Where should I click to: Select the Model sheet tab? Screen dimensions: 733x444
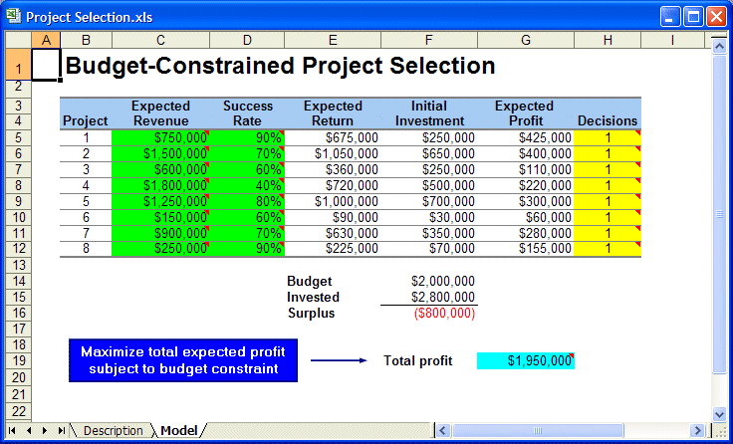178,430
